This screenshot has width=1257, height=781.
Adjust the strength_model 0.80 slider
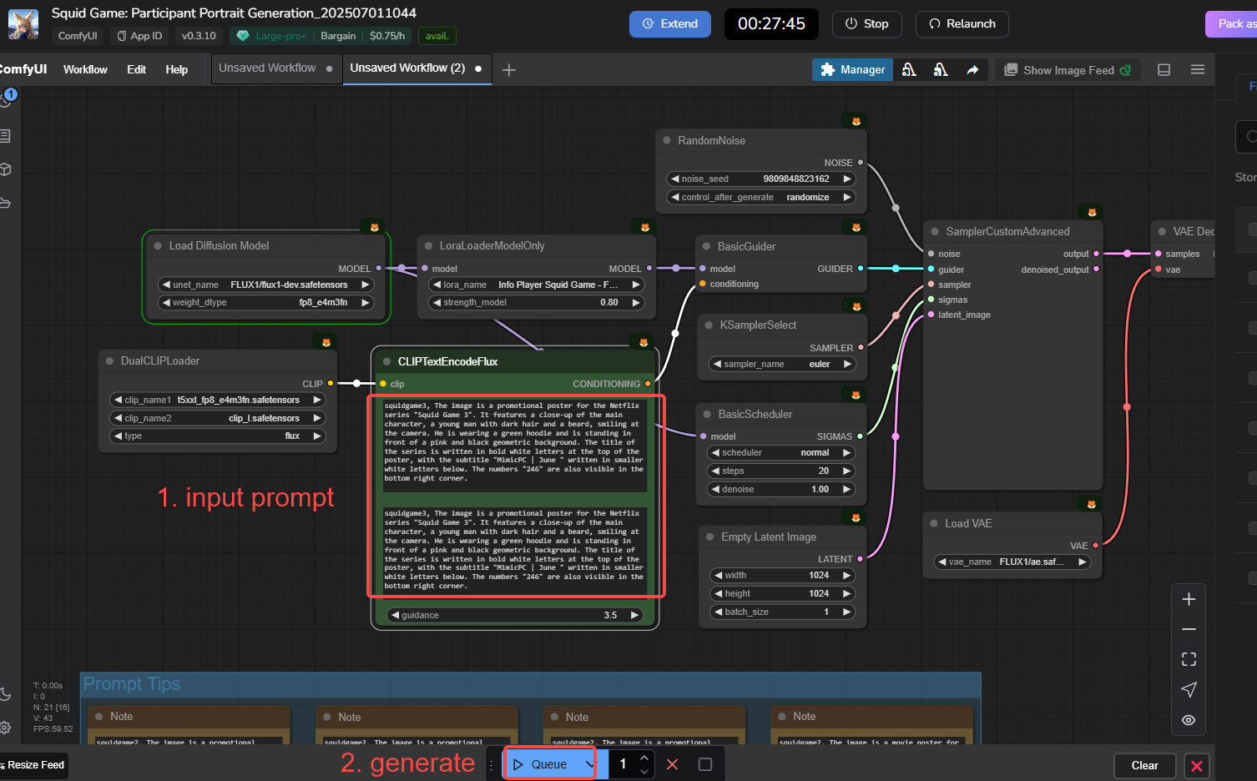536,303
